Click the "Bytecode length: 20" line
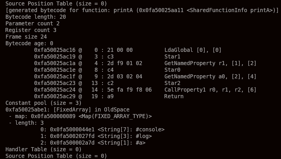The width and height of the screenshot is (281, 159). [36, 17]
